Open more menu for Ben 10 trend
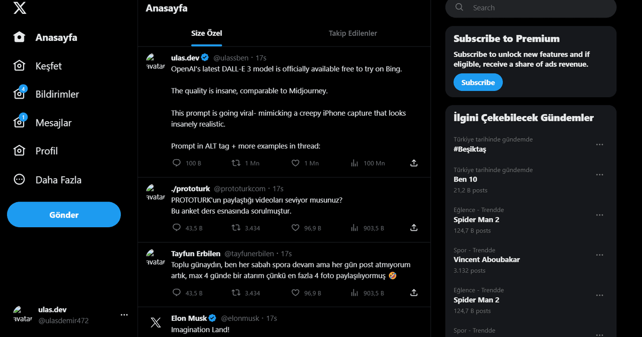 click(600, 175)
